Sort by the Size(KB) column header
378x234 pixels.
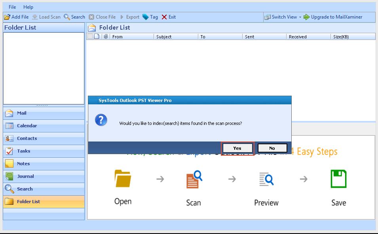pos(353,37)
